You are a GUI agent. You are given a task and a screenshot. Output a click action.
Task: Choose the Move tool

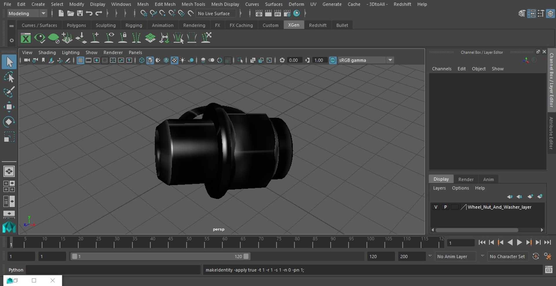(9, 107)
